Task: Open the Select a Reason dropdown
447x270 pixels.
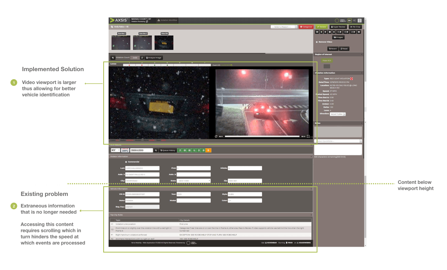Action: 284,27
